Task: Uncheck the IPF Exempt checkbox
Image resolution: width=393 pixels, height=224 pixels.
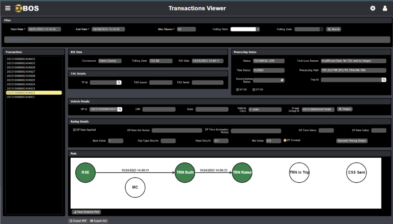Action: click(x=284, y=140)
